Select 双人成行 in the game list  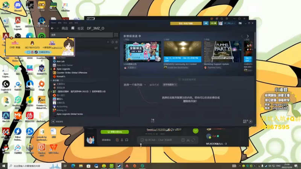coord(61,95)
